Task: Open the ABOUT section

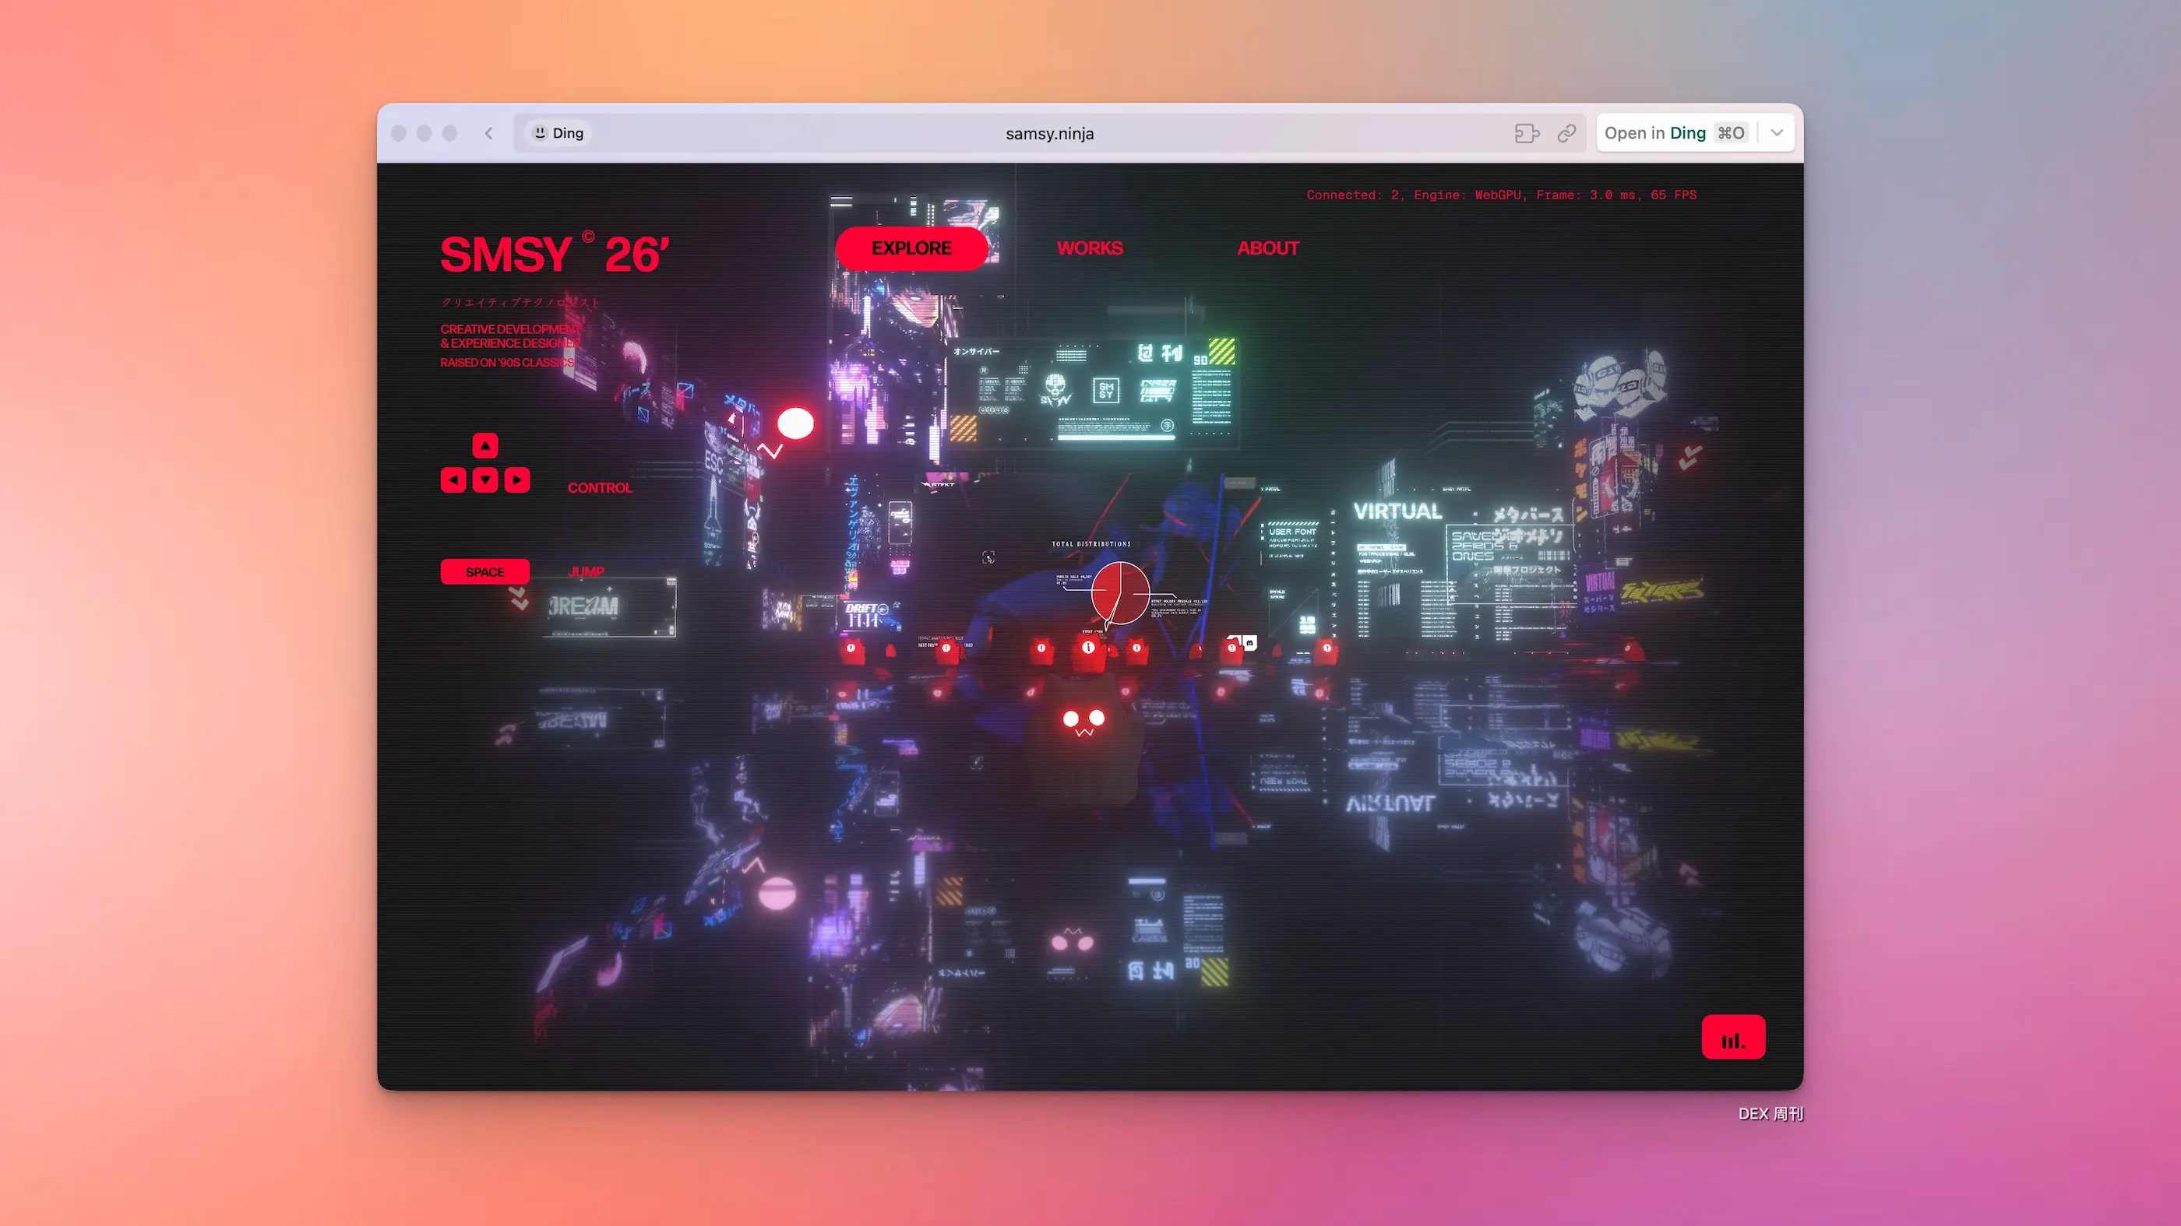Action: 1267,249
